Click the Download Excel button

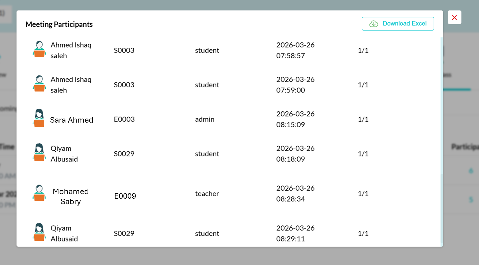tap(398, 24)
